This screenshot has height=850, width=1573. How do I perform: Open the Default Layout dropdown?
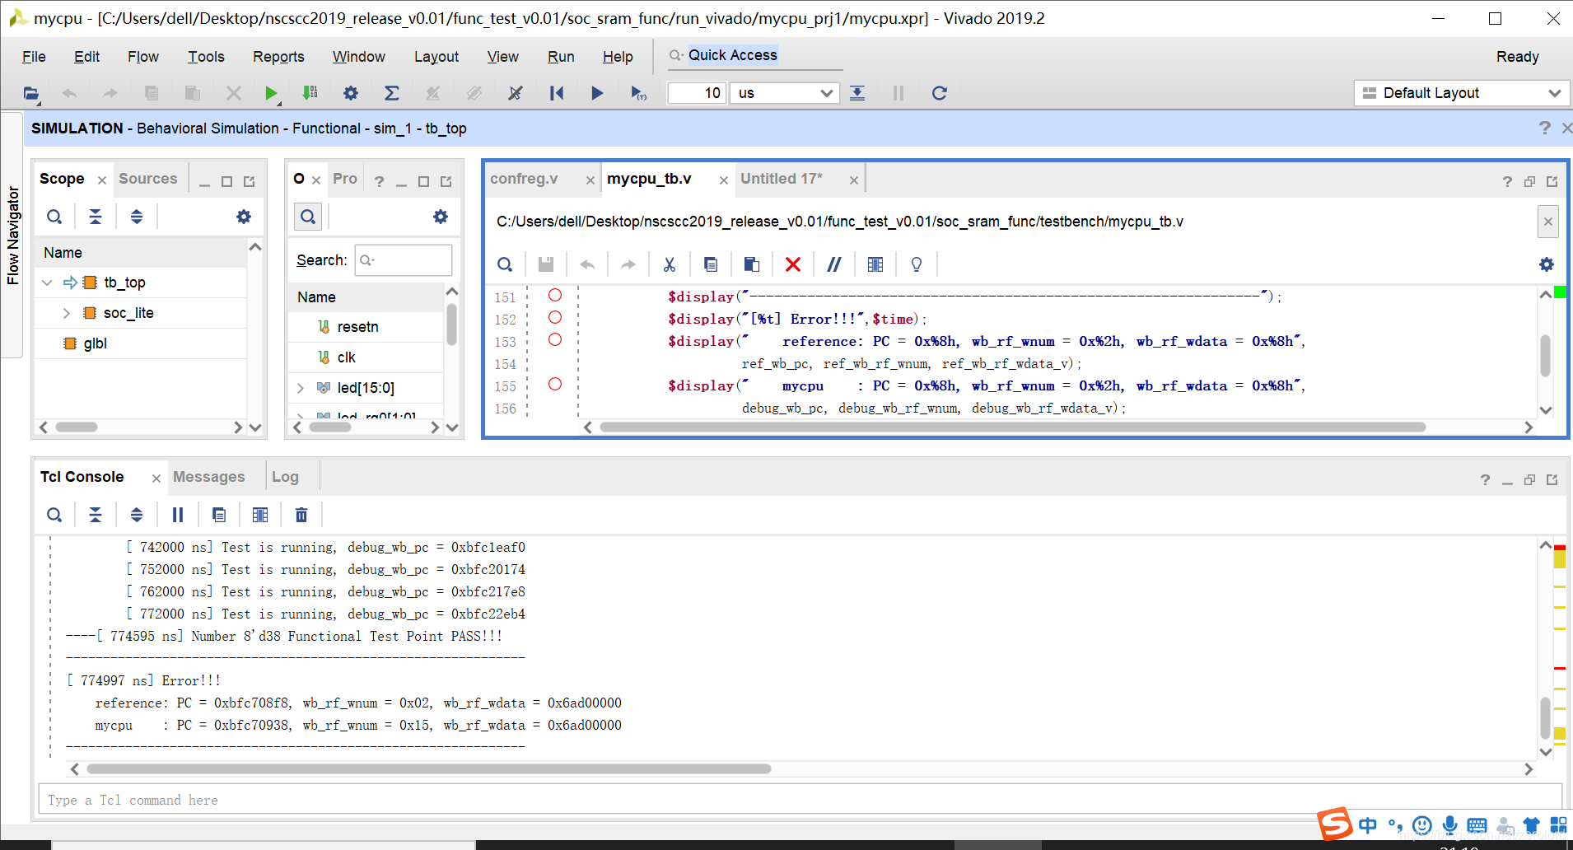pos(1460,93)
